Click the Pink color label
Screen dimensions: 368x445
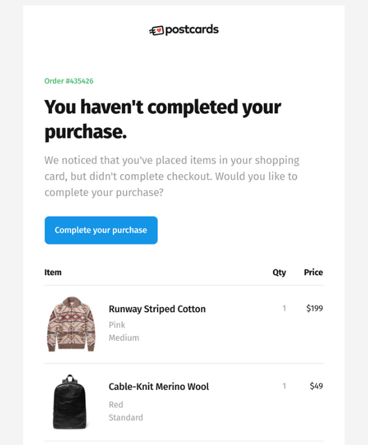click(117, 325)
